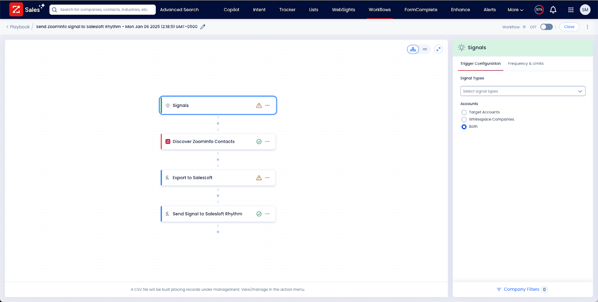Open the WebSights menu item
The width and height of the screenshot is (598, 302).
343,10
